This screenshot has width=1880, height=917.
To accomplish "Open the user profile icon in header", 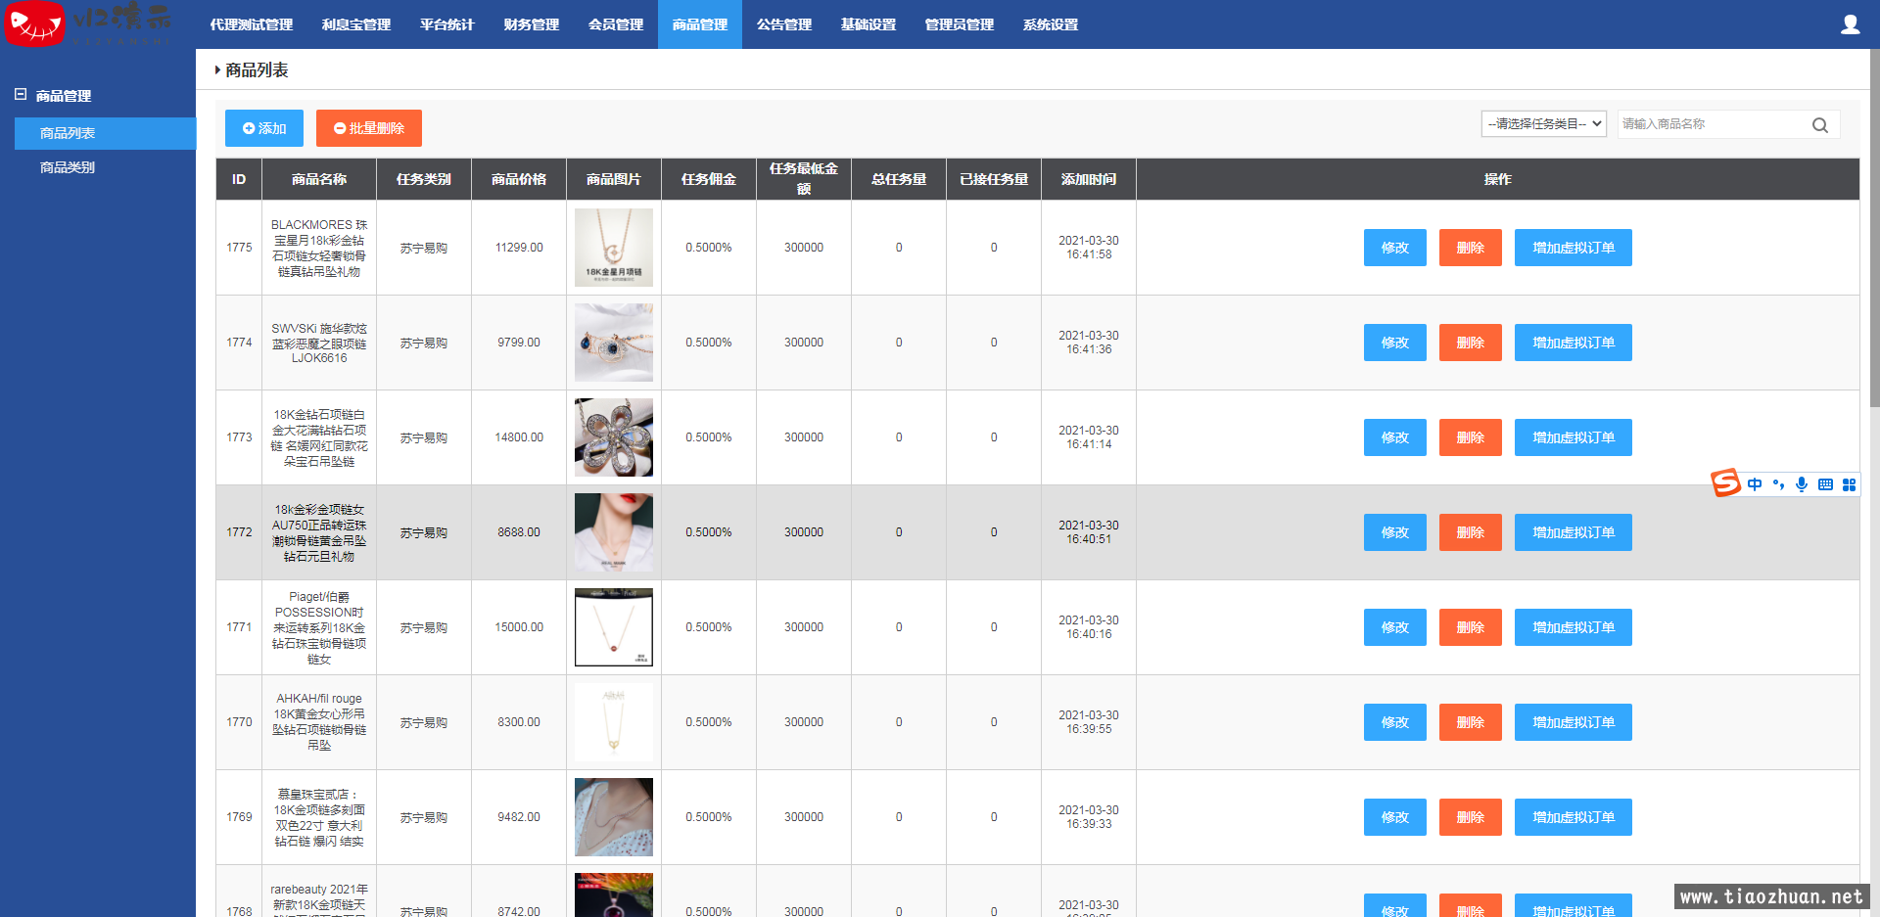I will pos(1850,24).
